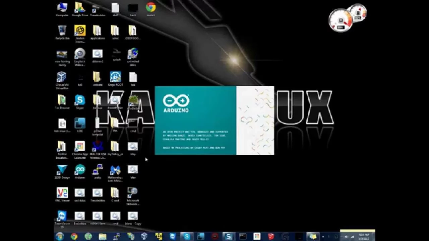Open File Explorer from the taskbar

[x=103, y=237]
